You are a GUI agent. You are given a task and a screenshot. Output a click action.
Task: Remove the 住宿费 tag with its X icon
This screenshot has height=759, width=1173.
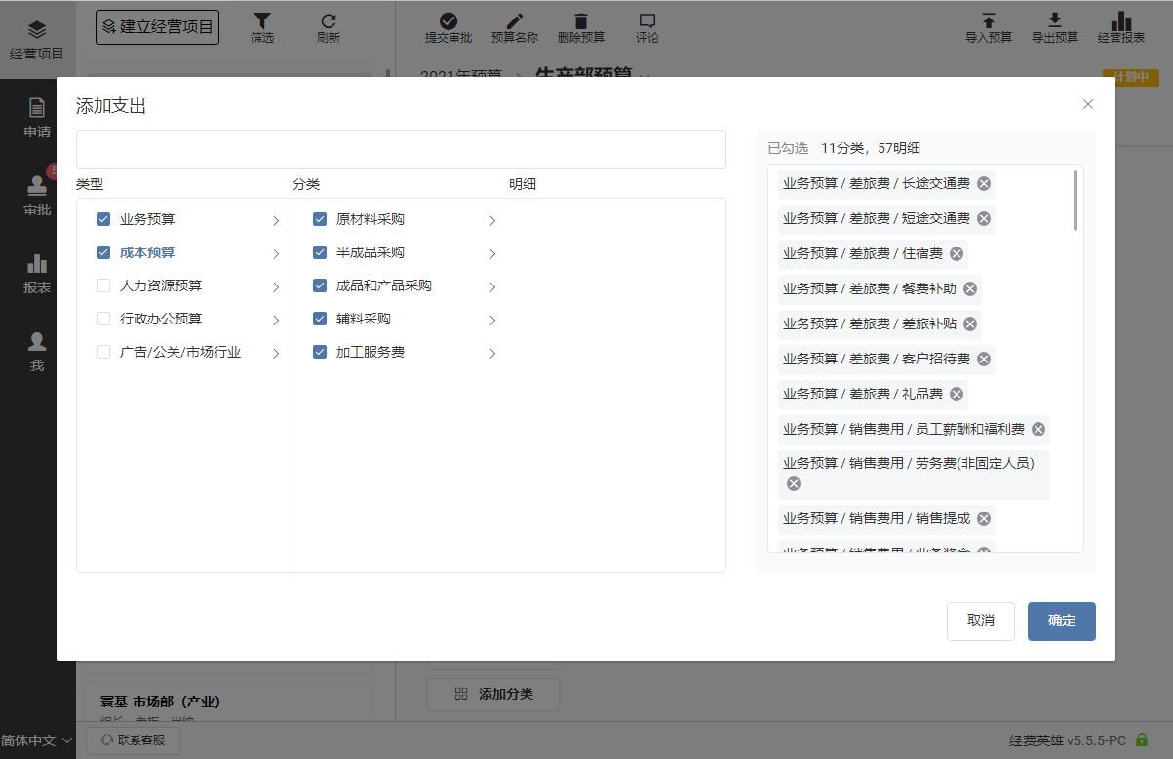coord(957,253)
